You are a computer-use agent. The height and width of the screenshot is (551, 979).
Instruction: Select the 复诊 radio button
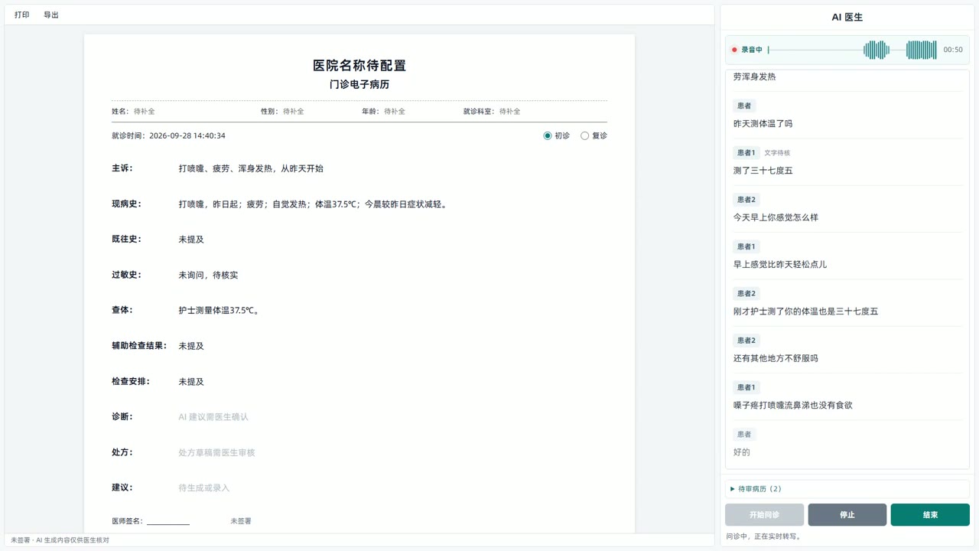click(585, 135)
